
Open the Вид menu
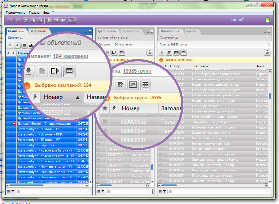tap(46, 13)
